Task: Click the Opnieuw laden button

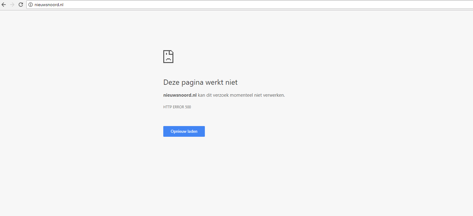Action: pos(184,131)
